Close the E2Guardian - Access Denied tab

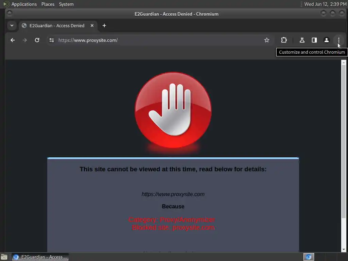[92, 25]
